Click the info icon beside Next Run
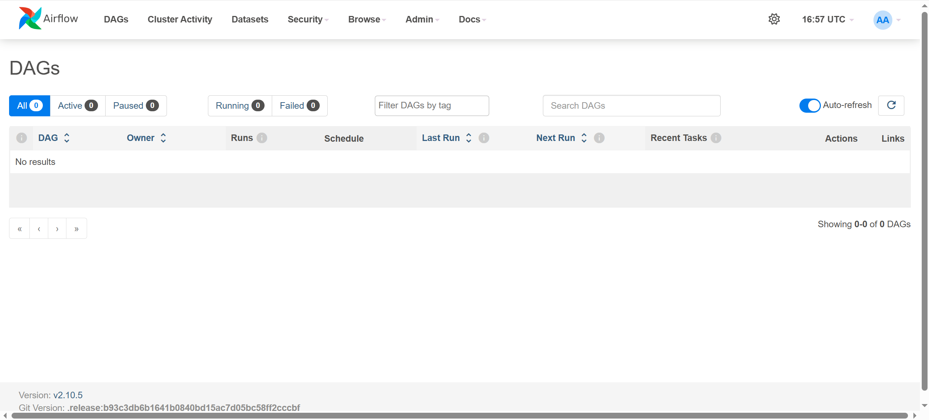Viewport: 929px width, 420px height. coord(599,138)
